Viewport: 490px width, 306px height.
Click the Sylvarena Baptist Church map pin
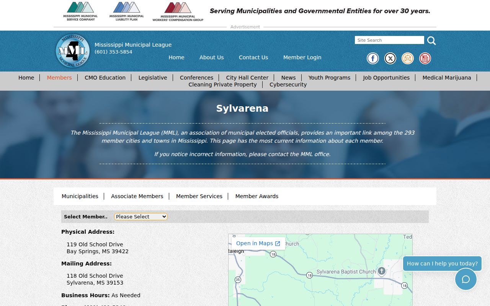point(381,271)
